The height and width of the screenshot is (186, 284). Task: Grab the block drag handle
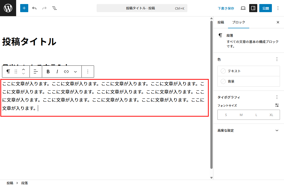tap(16, 72)
